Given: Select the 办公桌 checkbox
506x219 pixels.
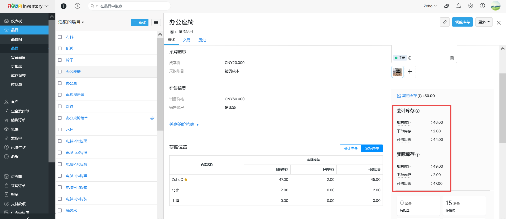Looking at the screenshot, I should 60,83.
